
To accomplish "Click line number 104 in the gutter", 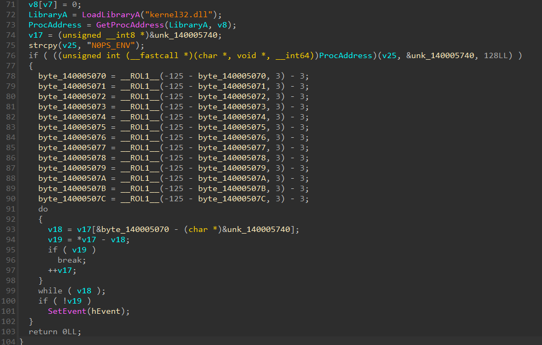I will [8, 341].
